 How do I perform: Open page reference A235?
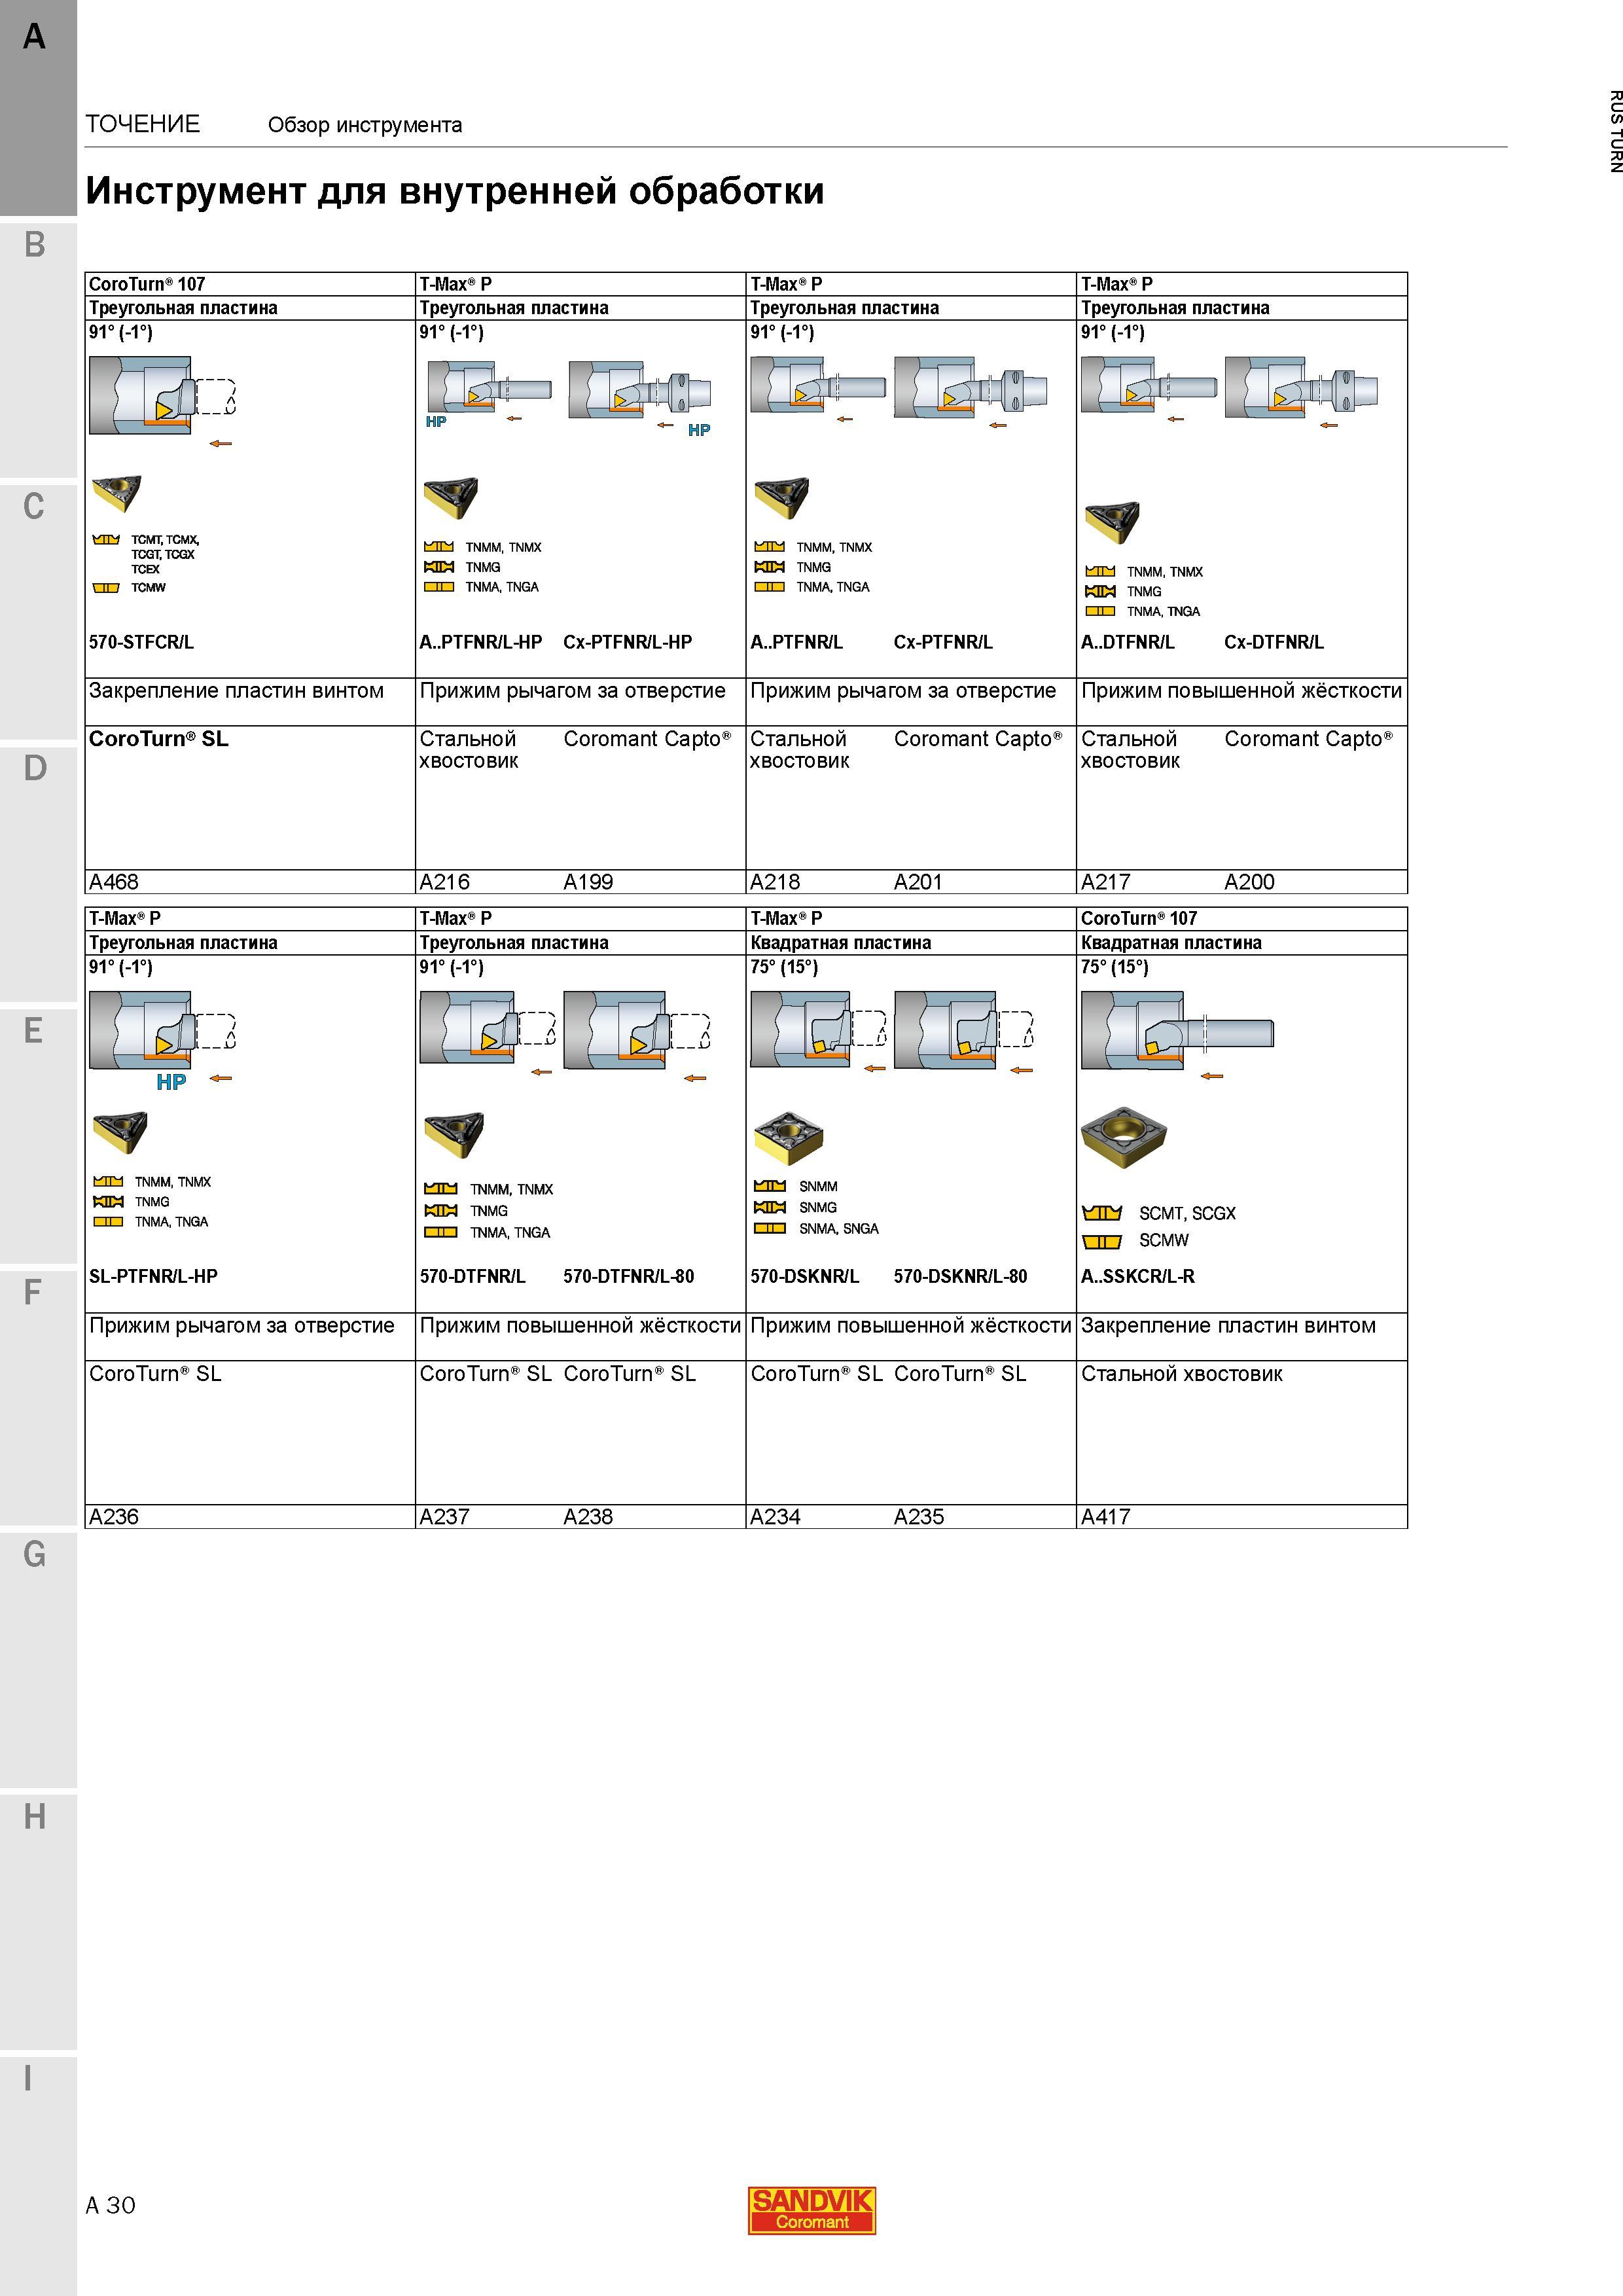pos(918,1517)
